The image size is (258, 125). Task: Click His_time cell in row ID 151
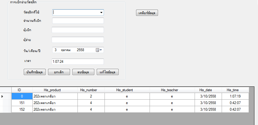click(x=235, y=103)
